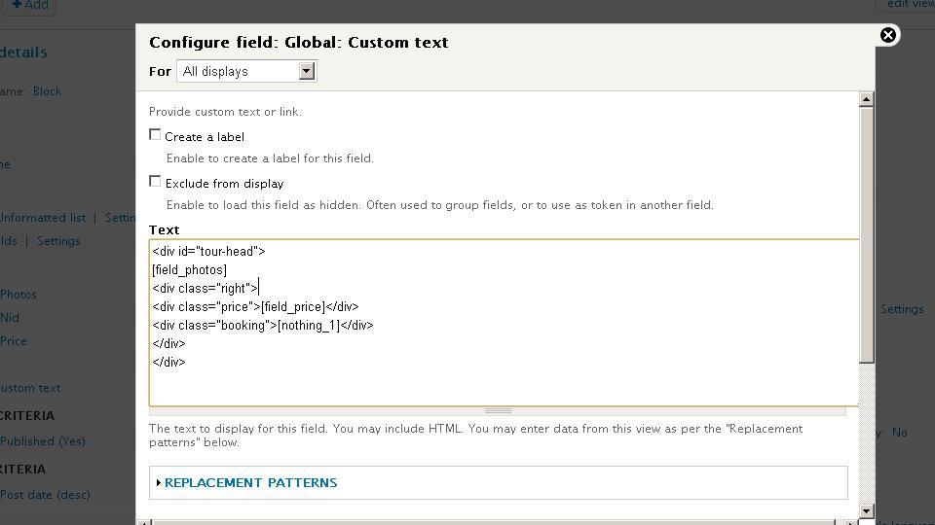
Task: Click the dialog scrollbar up arrow
Action: click(x=867, y=99)
